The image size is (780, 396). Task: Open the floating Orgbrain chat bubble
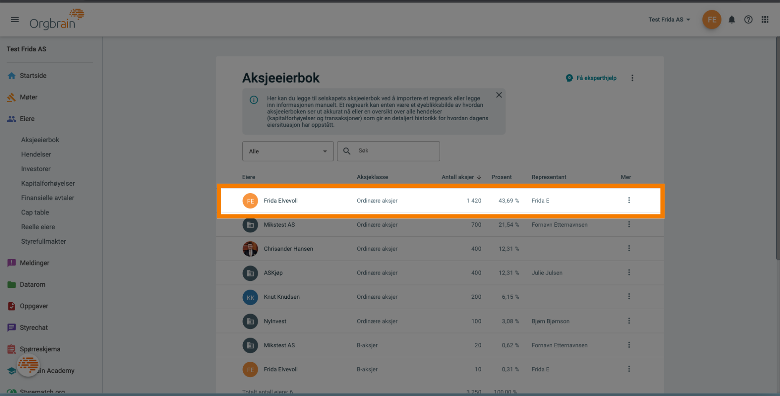coord(28,365)
